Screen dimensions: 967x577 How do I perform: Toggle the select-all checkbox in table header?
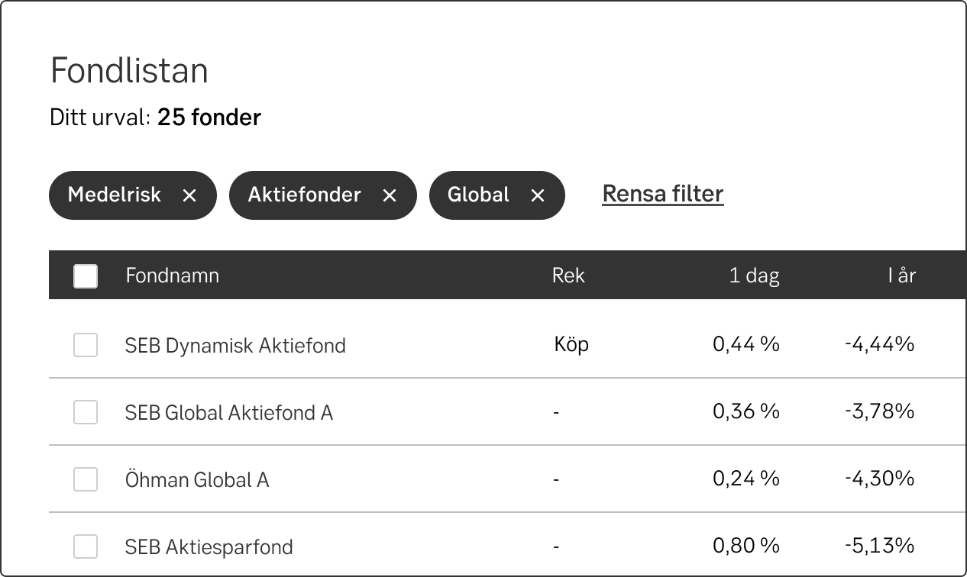[86, 276]
